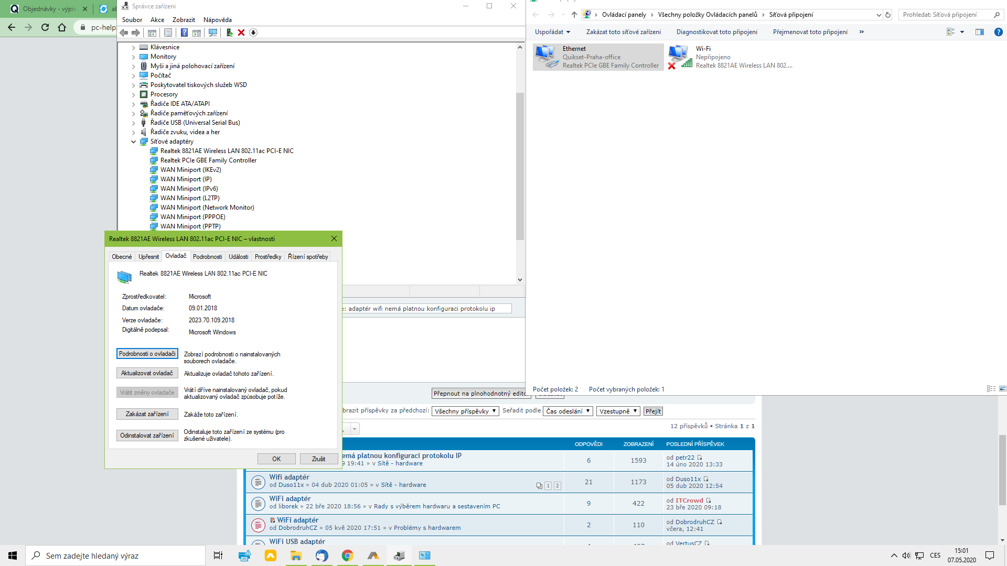Click the update driver toolbar icon
1007x566 pixels.
pos(229,32)
